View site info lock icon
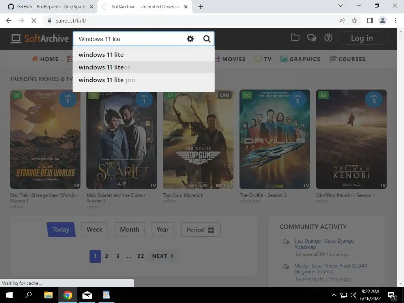 click(50, 21)
